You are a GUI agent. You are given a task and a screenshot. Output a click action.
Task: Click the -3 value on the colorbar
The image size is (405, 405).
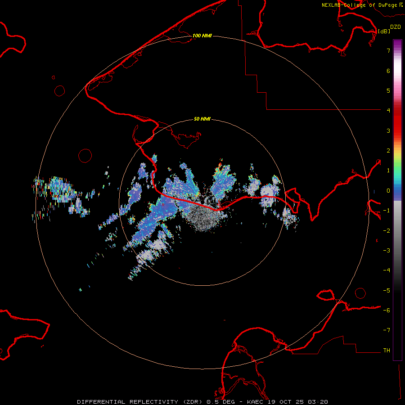pos(387,251)
